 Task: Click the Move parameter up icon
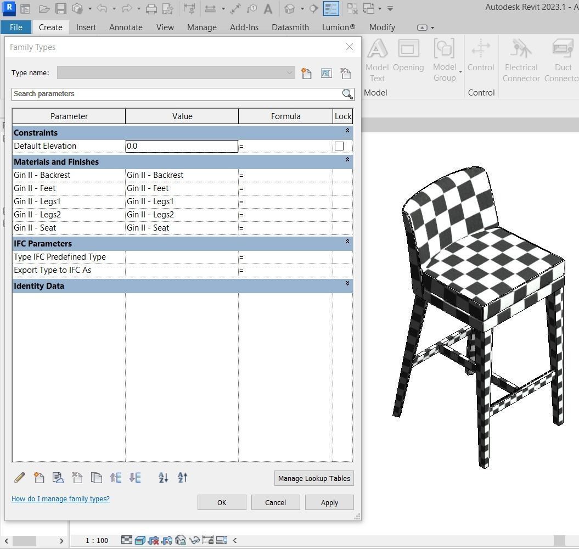[x=116, y=478]
